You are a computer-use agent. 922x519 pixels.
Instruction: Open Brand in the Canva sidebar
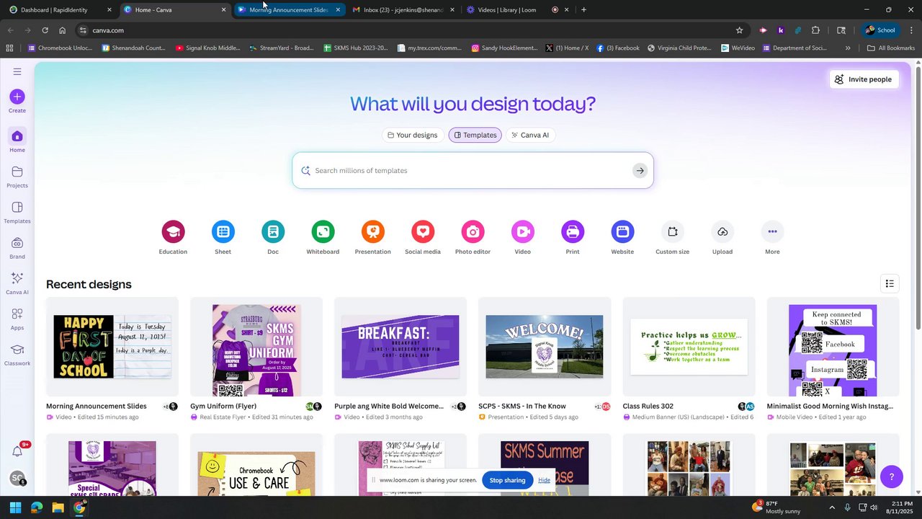pos(17,247)
